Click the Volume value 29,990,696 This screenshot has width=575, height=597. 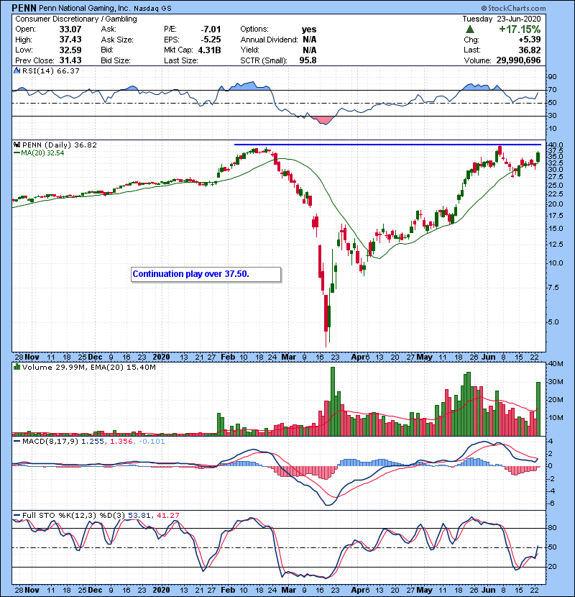click(519, 60)
